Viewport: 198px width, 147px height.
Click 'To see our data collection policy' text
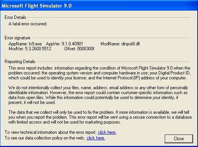(x=45, y=138)
